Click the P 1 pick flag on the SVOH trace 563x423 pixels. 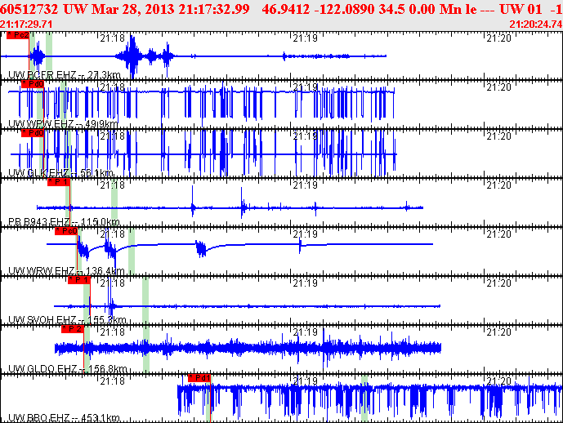click(78, 280)
